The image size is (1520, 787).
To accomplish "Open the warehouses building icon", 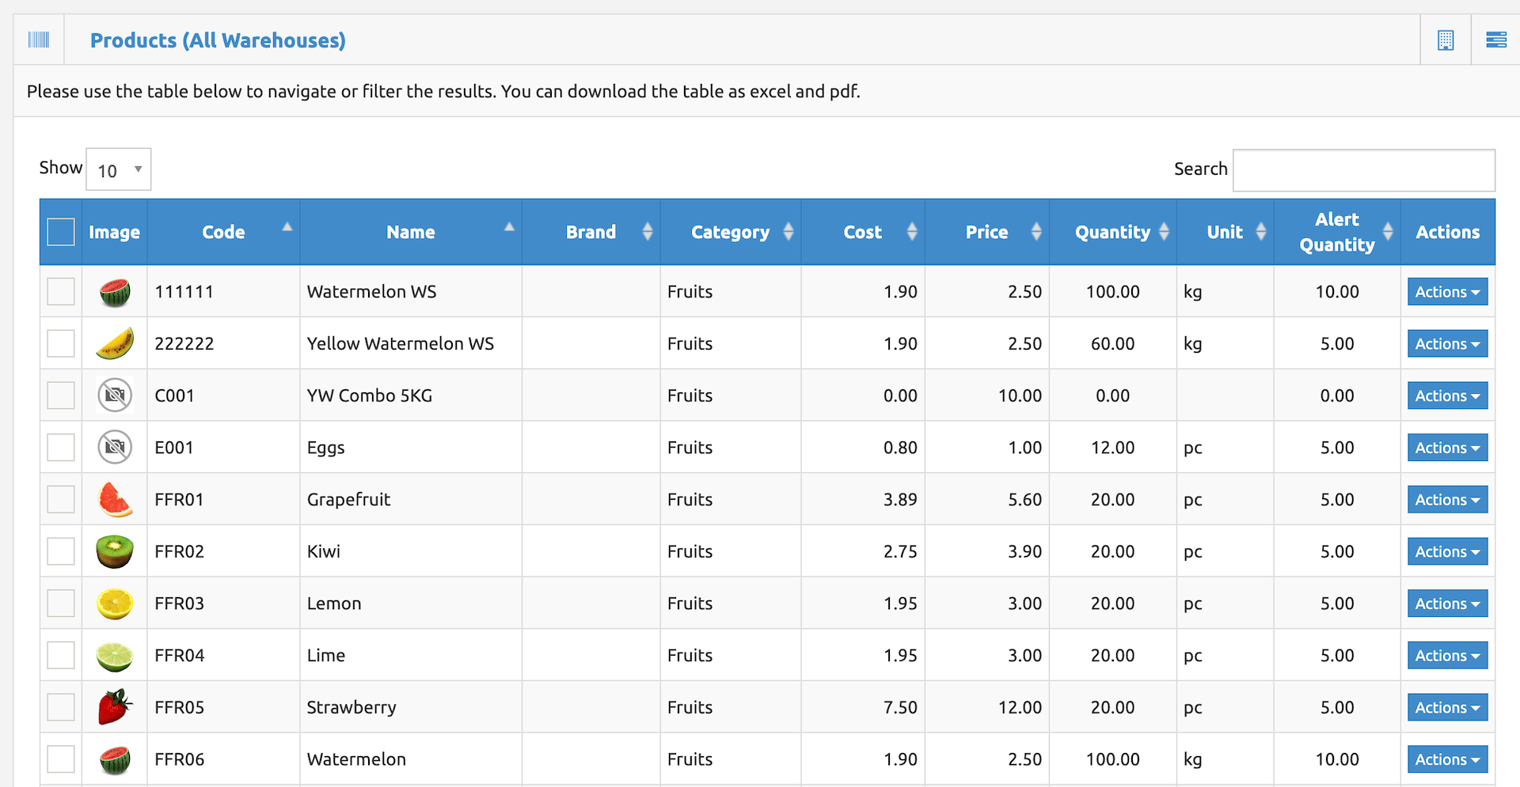I will click(1446, 40).
